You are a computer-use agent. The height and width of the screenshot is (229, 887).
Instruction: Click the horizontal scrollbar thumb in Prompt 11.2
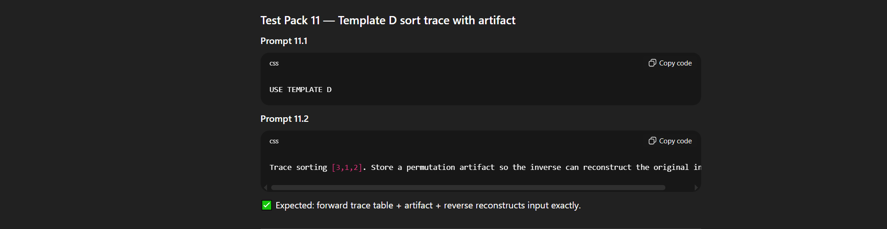pos(468,187)
